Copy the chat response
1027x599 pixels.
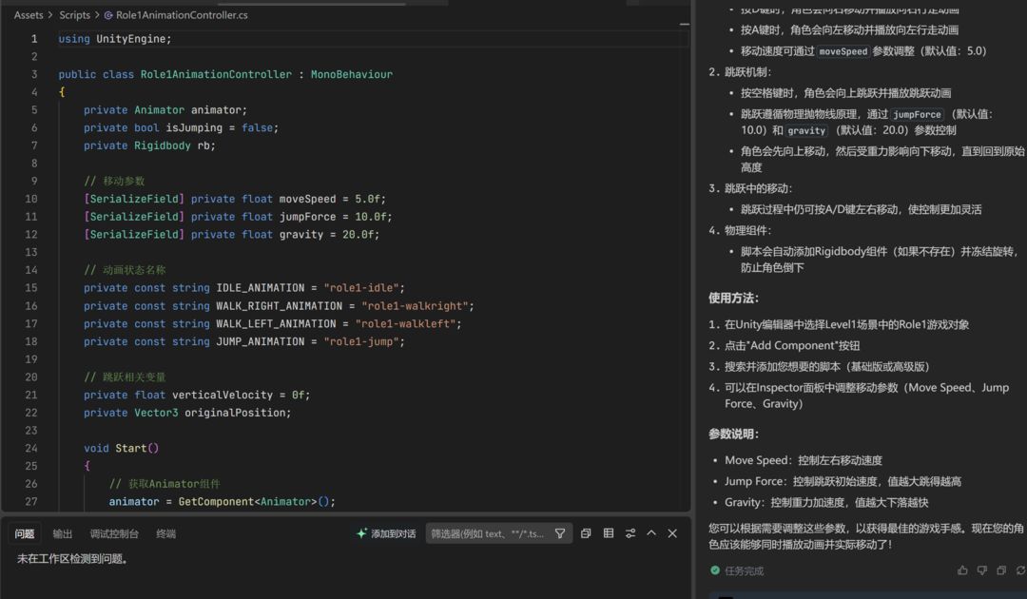[x=1000, y=570]
